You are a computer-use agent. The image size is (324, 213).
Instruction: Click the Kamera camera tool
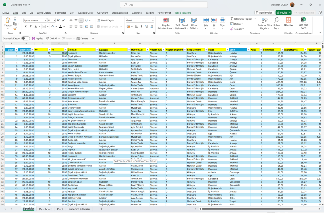tap(82, 38)
